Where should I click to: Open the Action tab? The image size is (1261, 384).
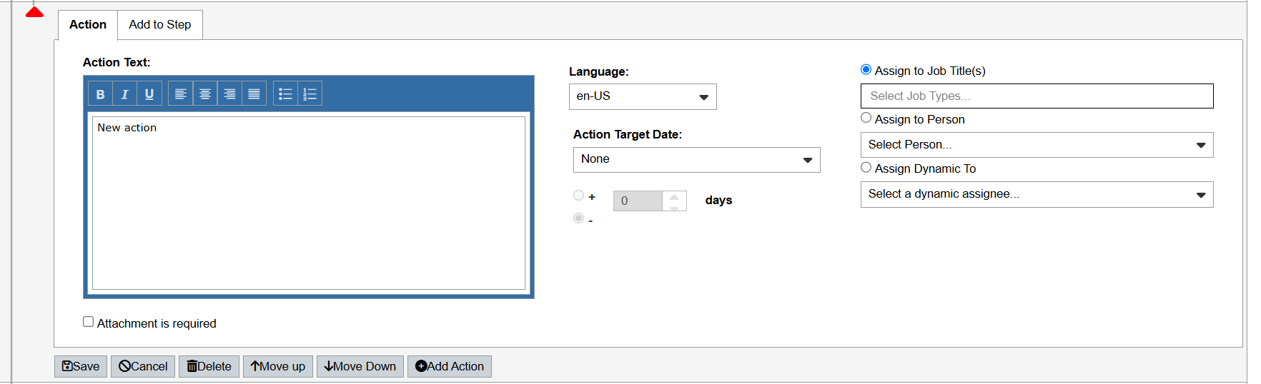coord(88,25)
